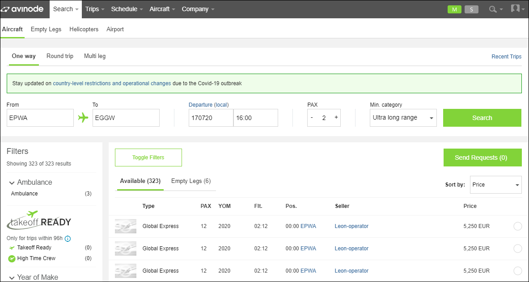The width and height of the screenshot is (529, 282).
Task: Click the Type column header
Action: pyautogui.click(x=148, y=206)
